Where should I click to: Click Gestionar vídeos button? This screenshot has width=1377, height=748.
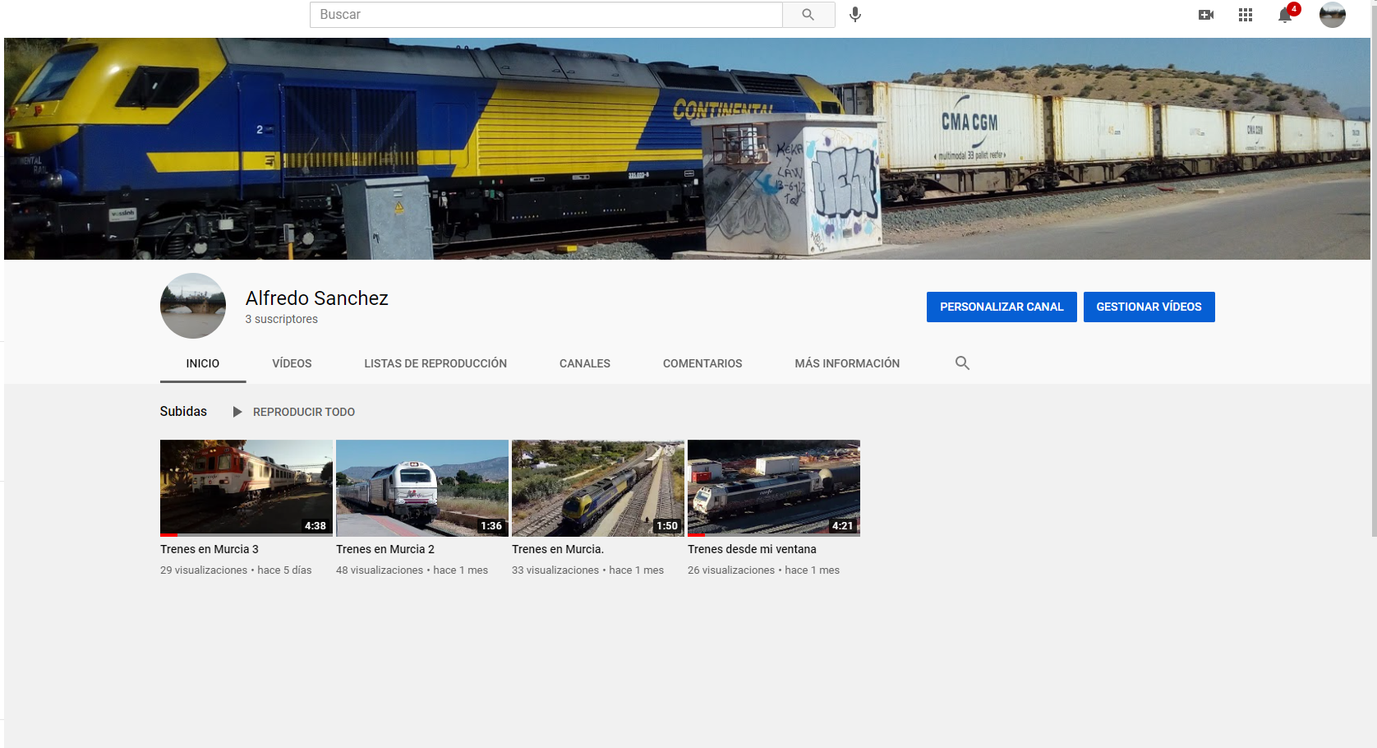pyautogui.click(x=1149, y=307)
